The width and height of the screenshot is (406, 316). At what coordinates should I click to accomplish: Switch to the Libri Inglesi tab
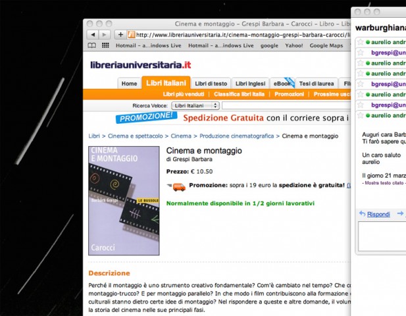[251, 84]
